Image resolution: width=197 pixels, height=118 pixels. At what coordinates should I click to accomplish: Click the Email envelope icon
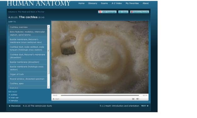[120, 12]
